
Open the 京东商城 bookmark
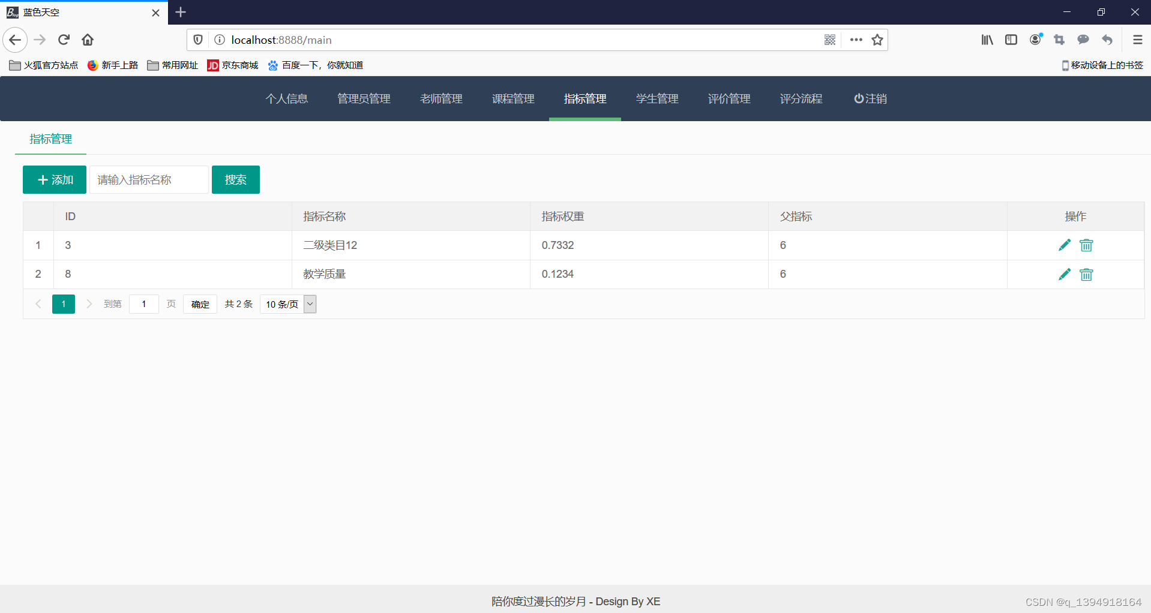pos(233,65)
